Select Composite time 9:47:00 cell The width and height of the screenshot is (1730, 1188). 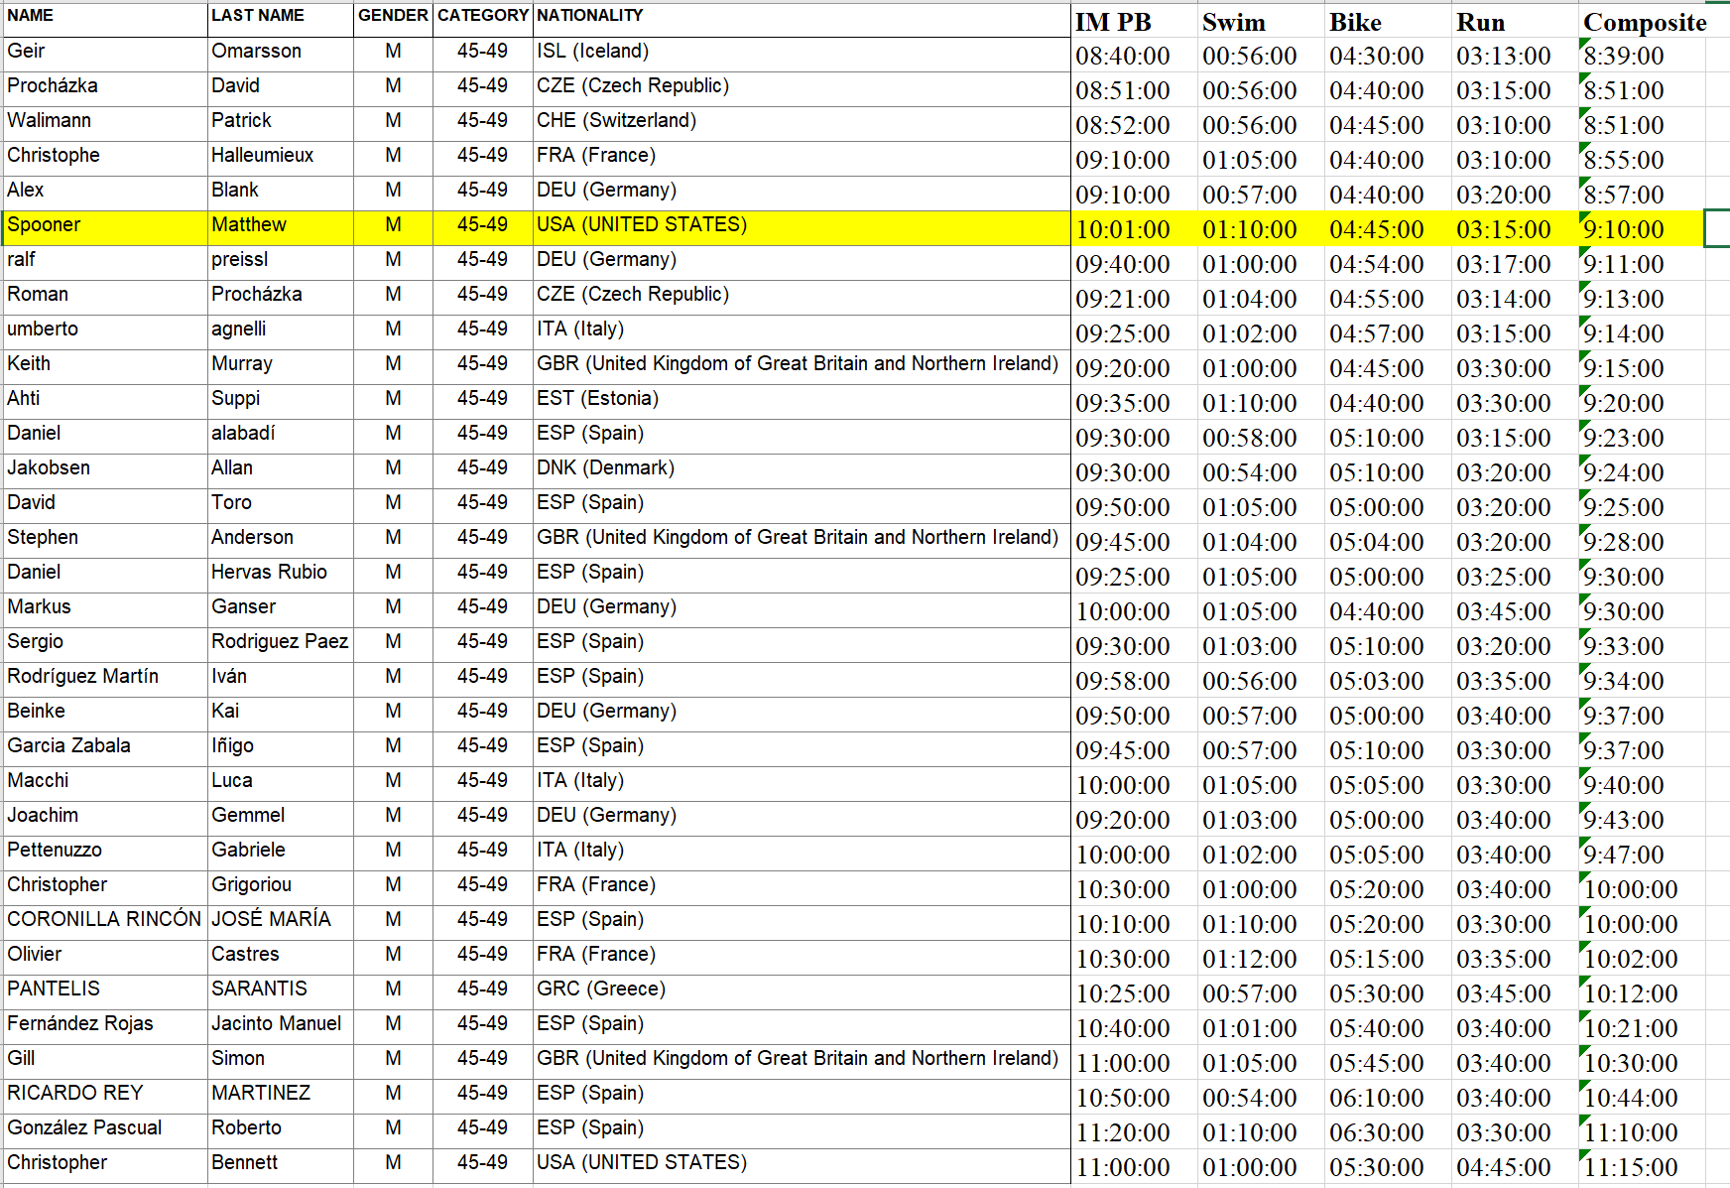coord(1643,855)
